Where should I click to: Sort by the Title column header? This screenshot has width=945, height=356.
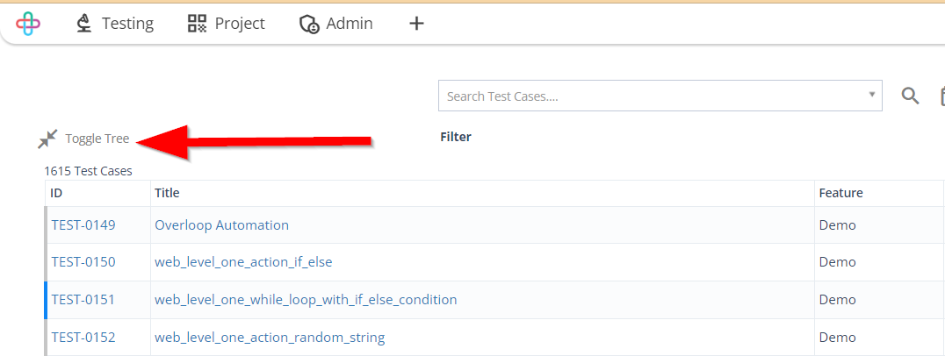(x=167, y=193)
